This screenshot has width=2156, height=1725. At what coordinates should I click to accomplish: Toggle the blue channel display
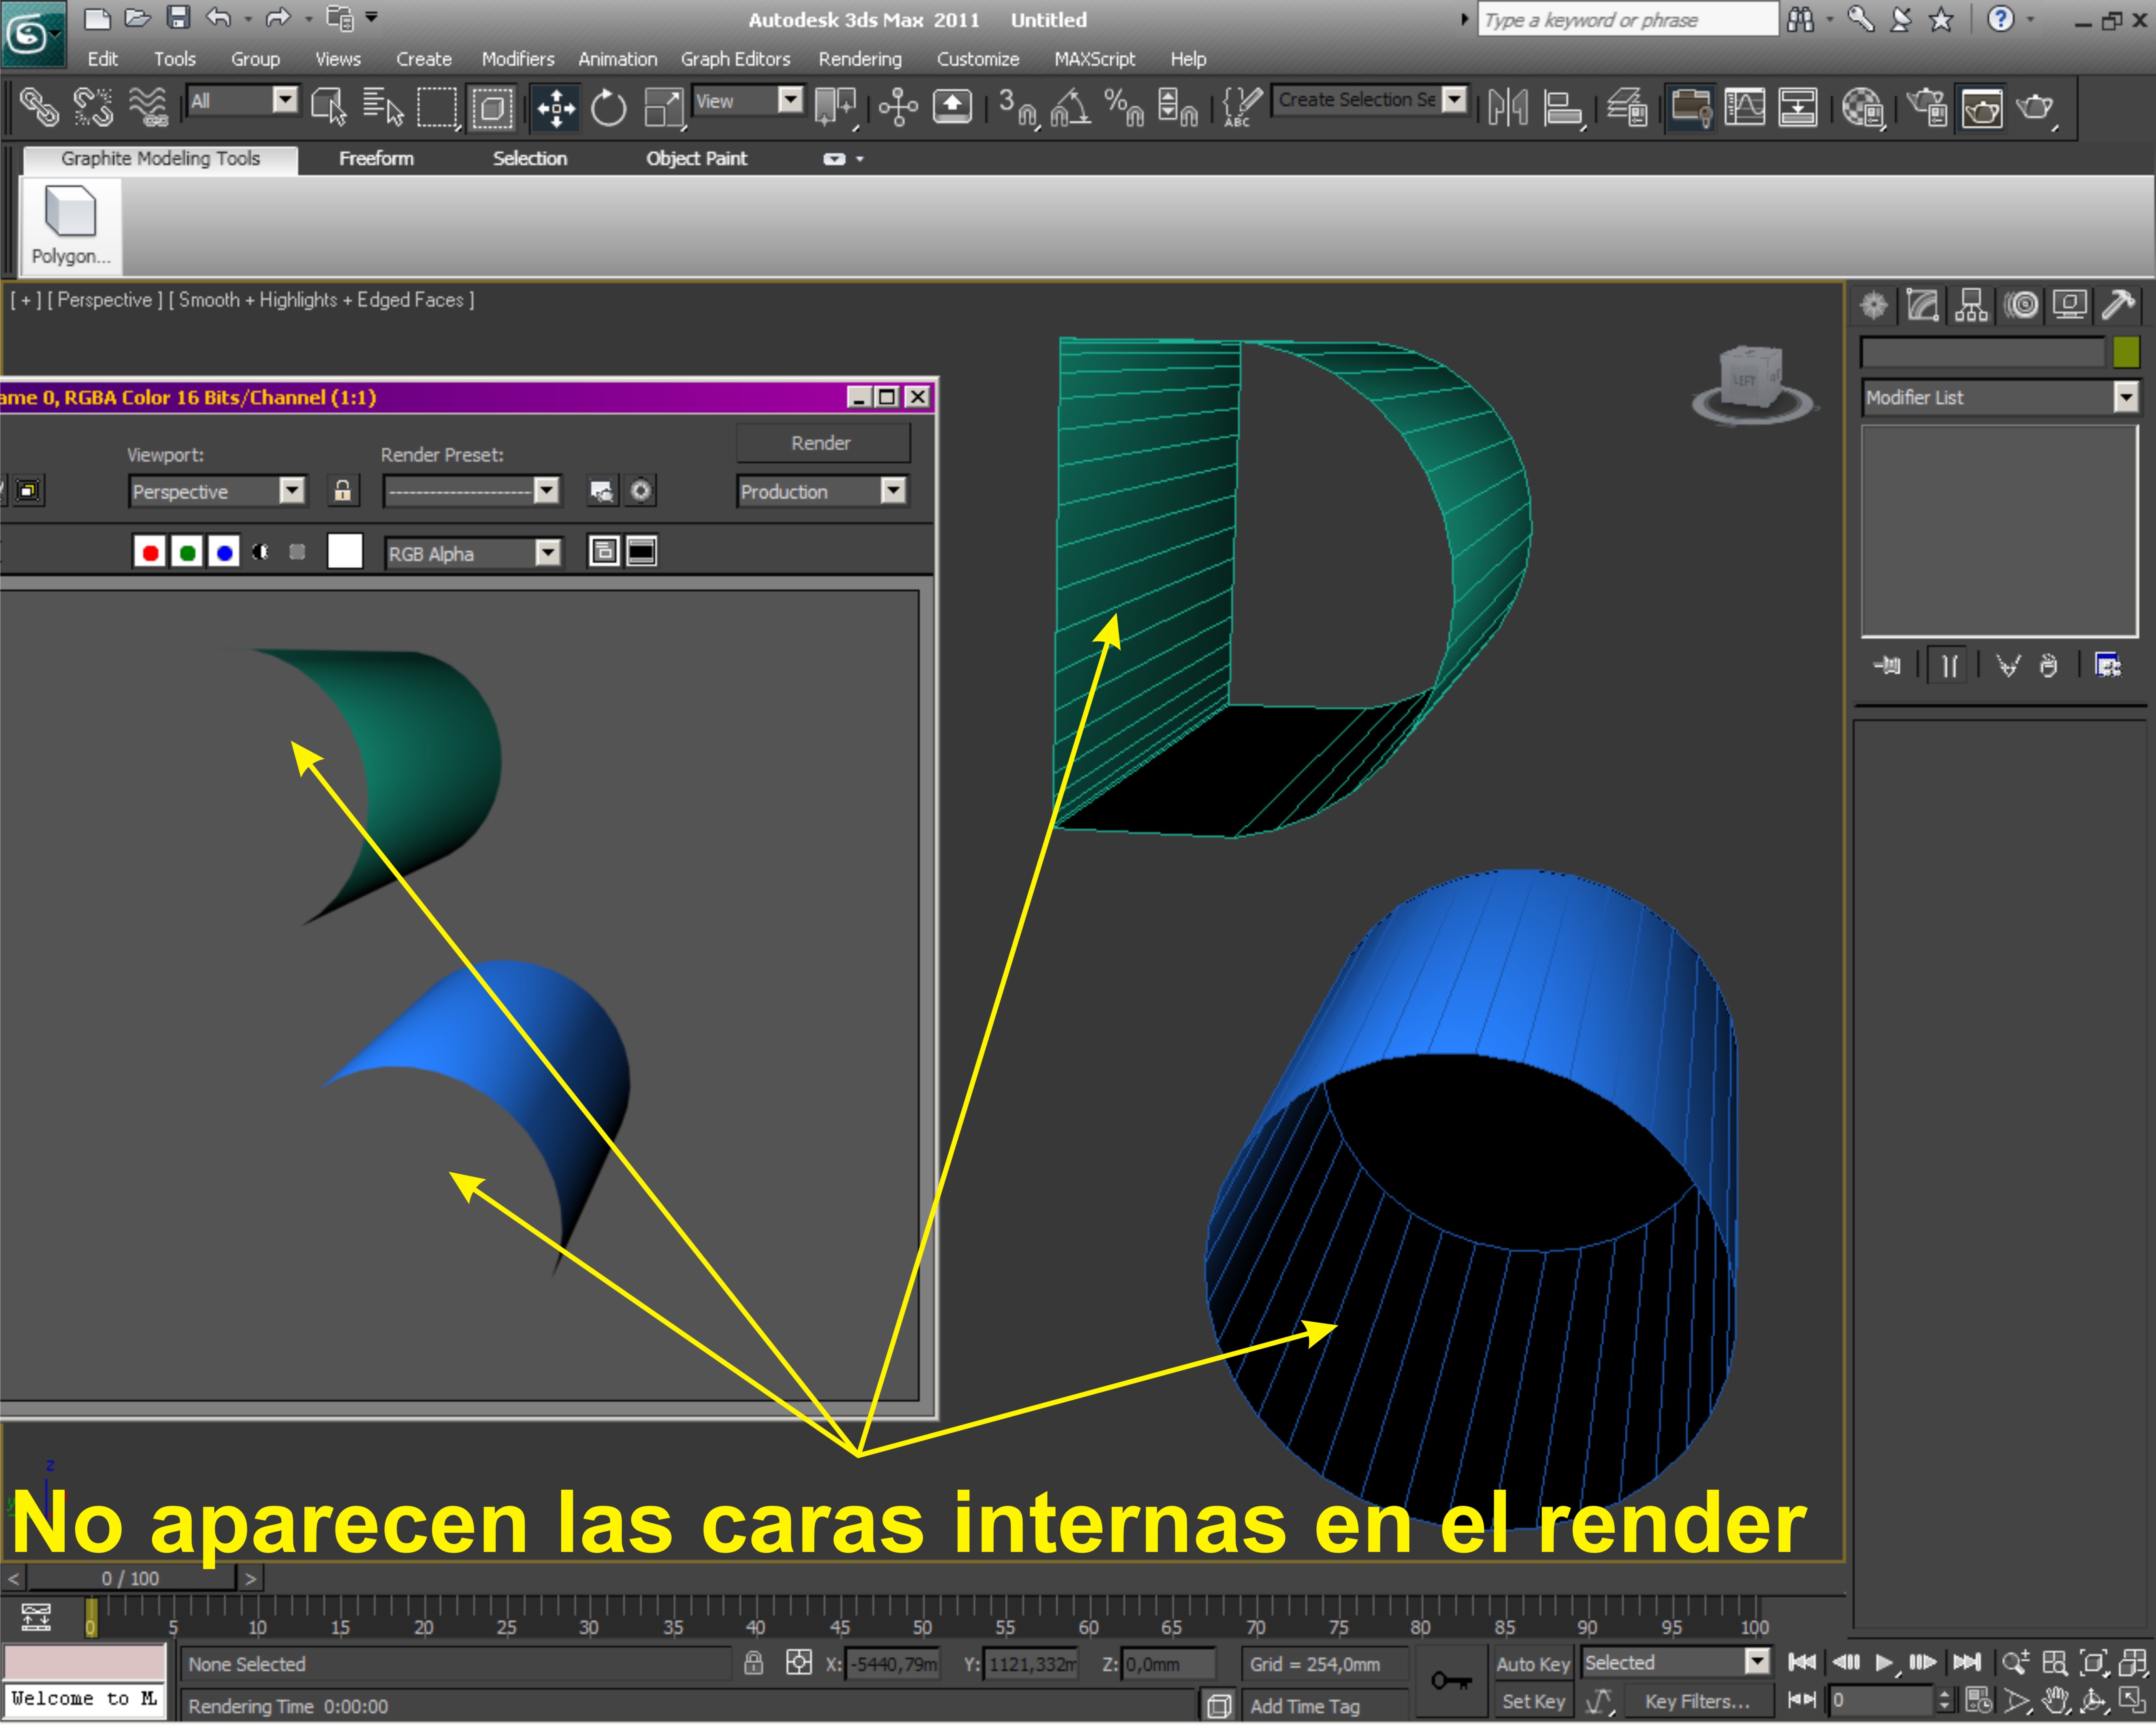click(x=224, y=552)
